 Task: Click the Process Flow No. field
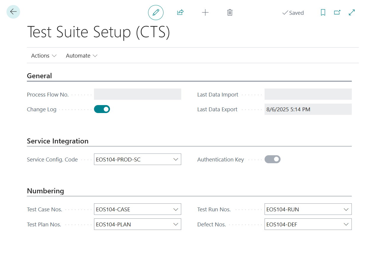(137, 94)
